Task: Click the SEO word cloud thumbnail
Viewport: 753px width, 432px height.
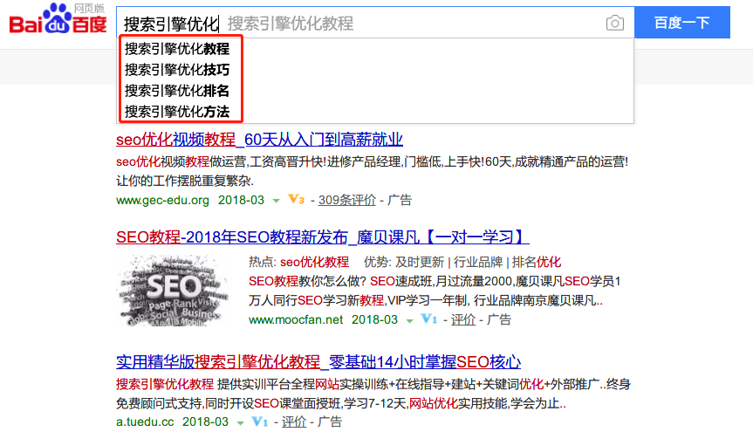Action: pyautogui.click(x=173, y=291)
